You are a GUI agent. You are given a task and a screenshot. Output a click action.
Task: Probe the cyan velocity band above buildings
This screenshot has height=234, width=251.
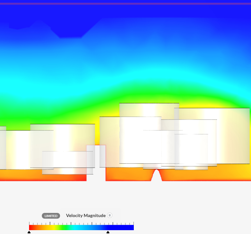(128, 75)
